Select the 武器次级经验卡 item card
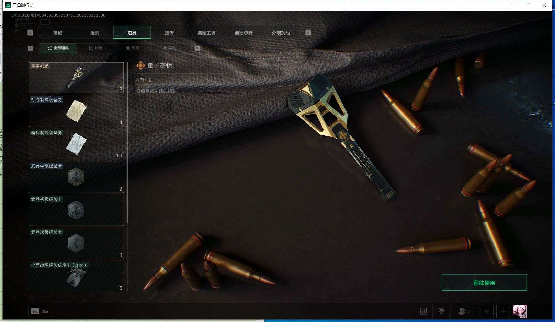 [x=76, y=243]
